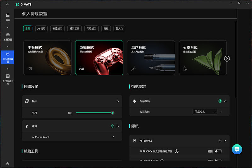
Task: Click the back arrow in title bar
Action: point(7,4)
